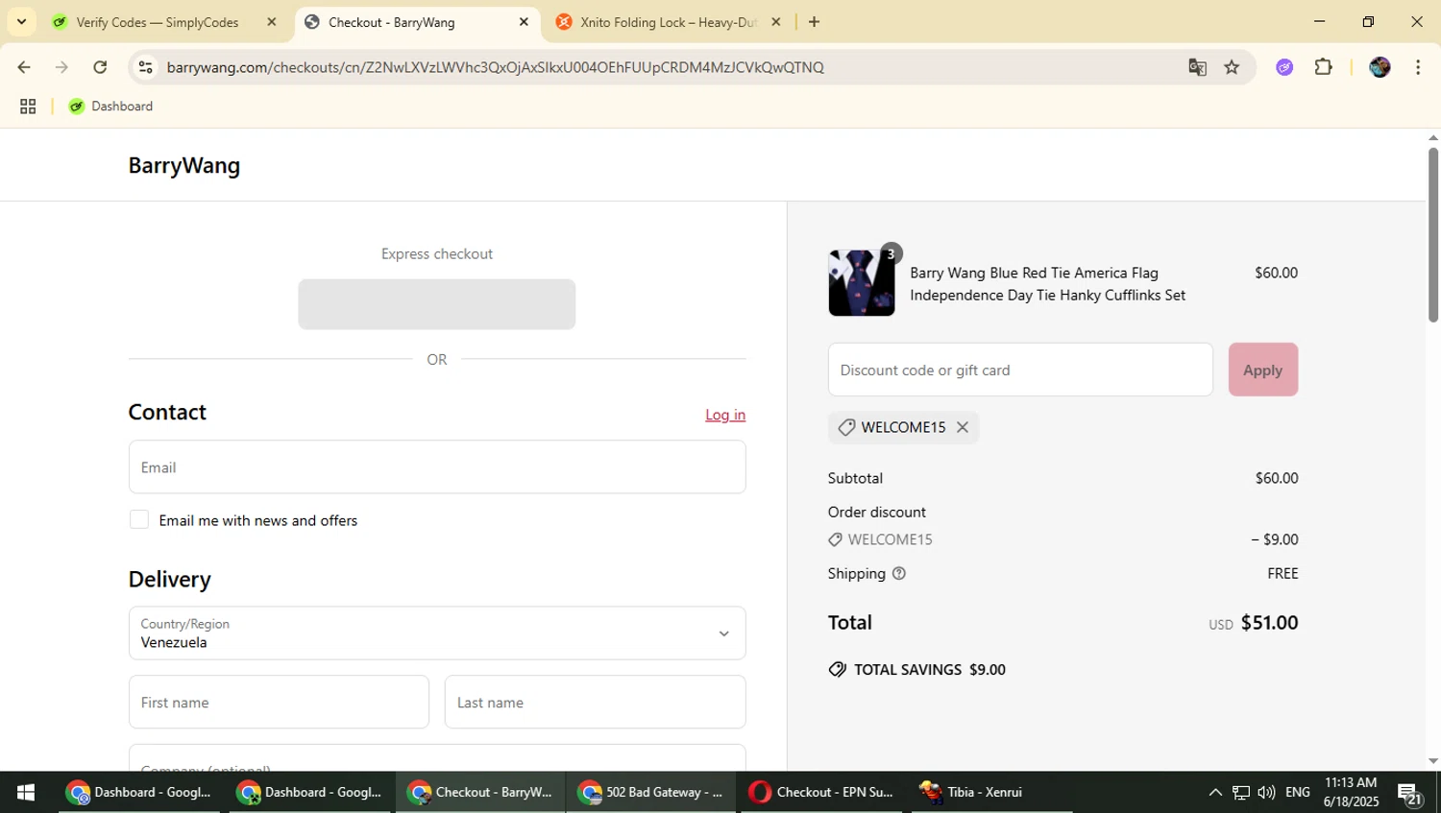Open 502 Bad Gateway taskbar item
Viewport: 1441px width, 813px height.
650,792
